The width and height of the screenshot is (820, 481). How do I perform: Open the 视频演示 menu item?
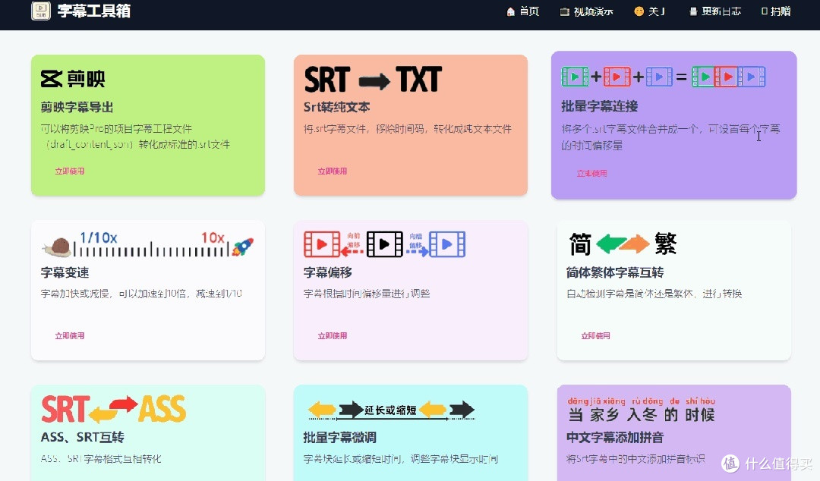pos(586,11)
